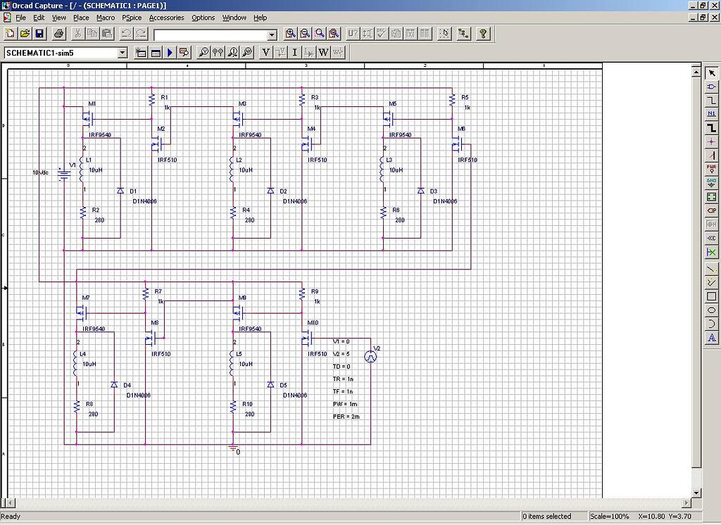
Task: Run the PSpice simulation
Action: [170, 52]
